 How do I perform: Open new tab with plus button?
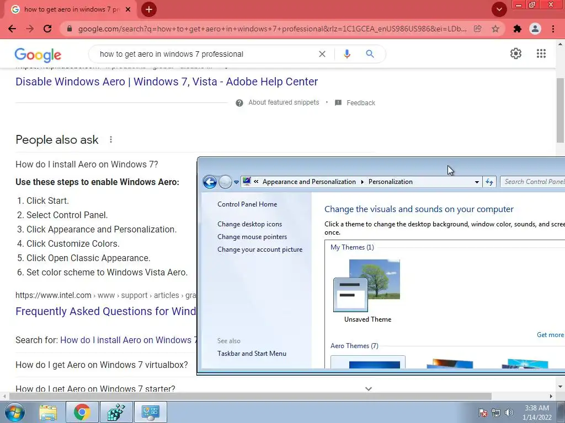pos(149,9)
